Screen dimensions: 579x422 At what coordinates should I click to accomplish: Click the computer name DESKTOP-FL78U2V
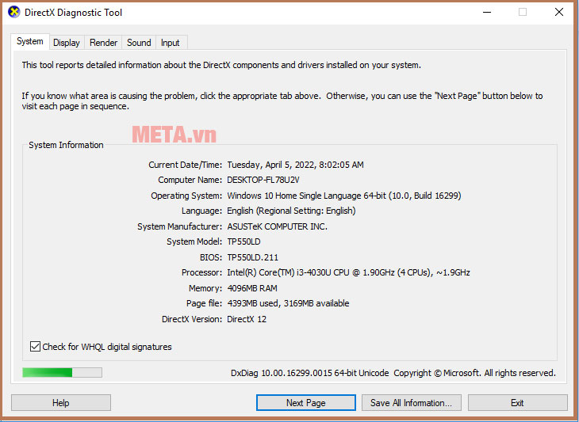coord(263,180)
